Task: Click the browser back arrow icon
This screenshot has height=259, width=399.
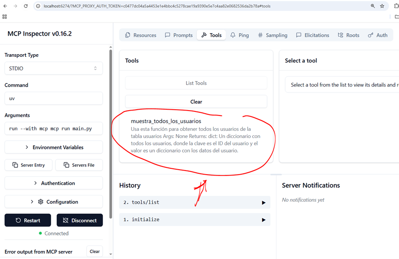Action: point(5,6)
